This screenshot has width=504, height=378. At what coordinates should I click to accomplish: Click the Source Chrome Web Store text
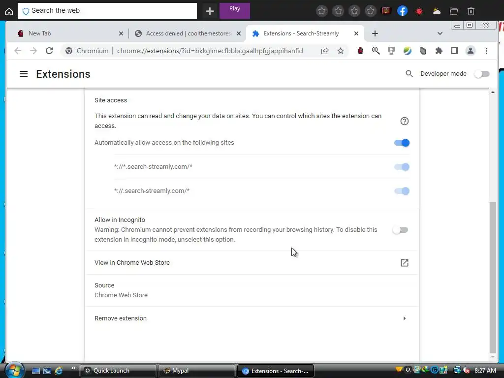point(121,295)
